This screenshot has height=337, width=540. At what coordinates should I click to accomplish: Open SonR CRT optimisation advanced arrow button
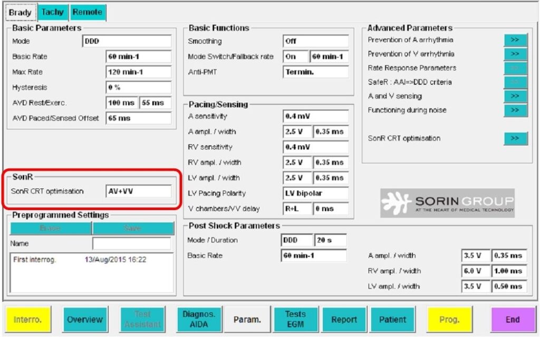[515, 138]
